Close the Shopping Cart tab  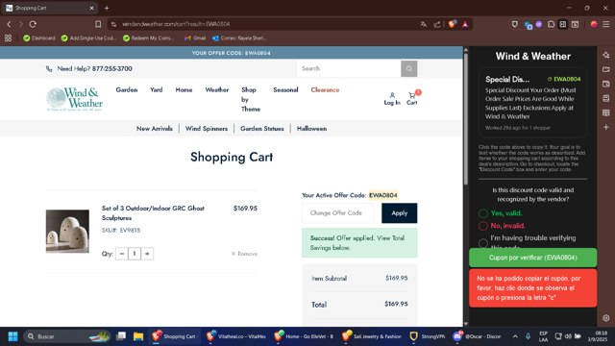pyautogui.click(x=92, y=8)
